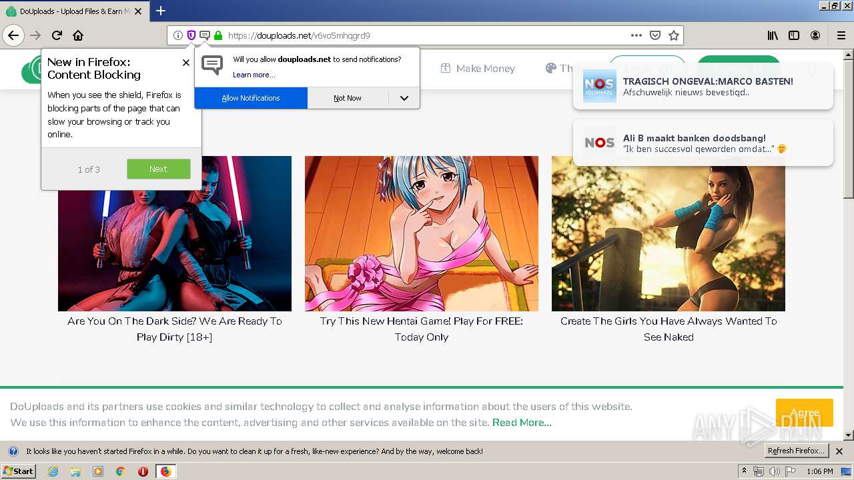The height and width of the screenshot is (480, 854).
Task: Show hidden system tray icons
Action: coord(745,471)
